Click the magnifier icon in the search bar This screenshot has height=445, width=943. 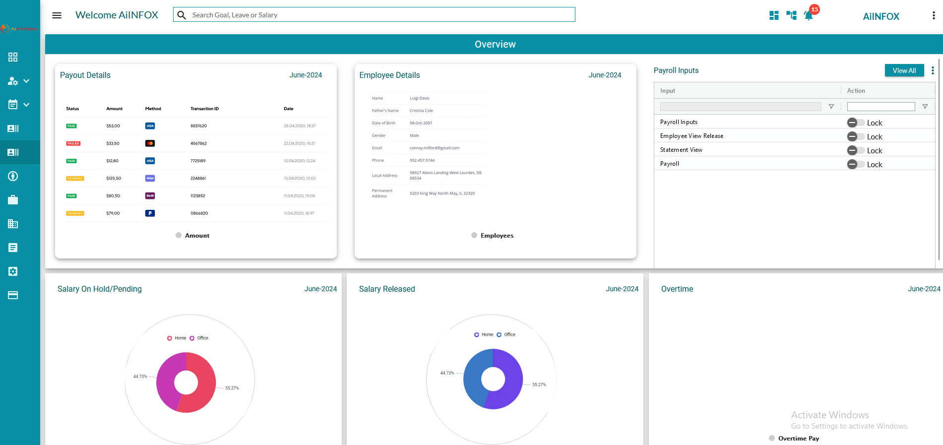tap(182, 15)
